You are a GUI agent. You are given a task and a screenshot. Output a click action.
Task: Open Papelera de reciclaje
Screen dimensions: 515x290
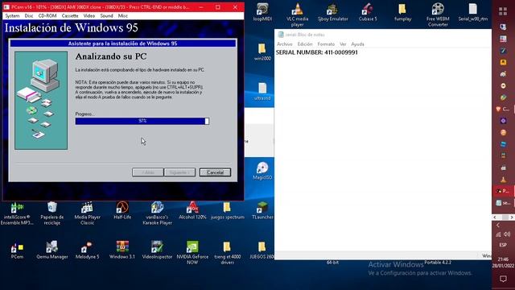pyautogui.click(x=52, y=213)
